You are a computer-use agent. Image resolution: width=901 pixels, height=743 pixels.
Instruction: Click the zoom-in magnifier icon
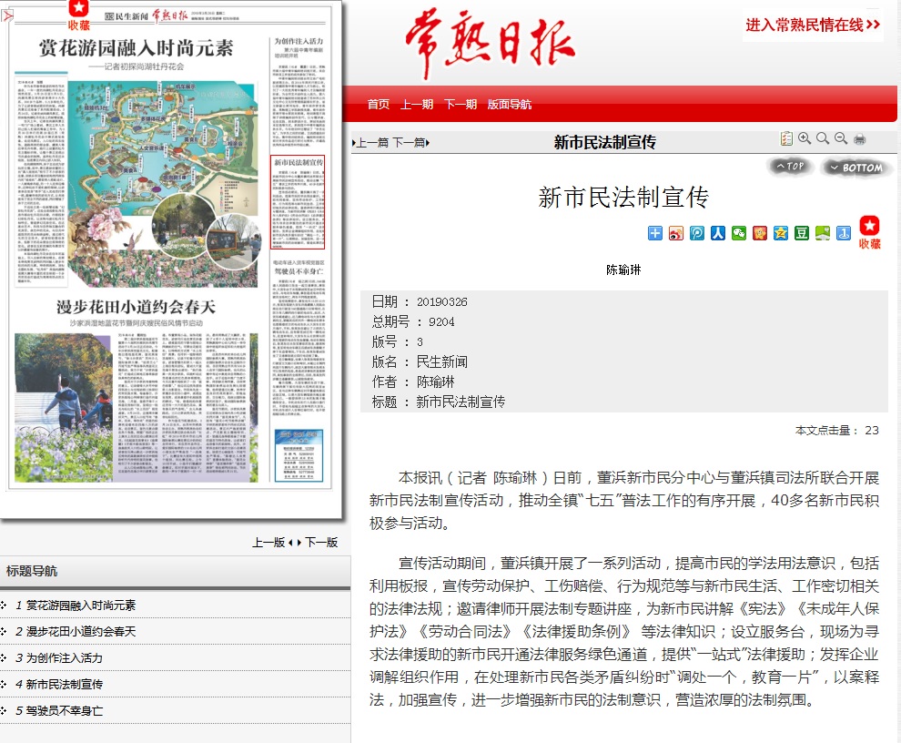coord(805,138)
